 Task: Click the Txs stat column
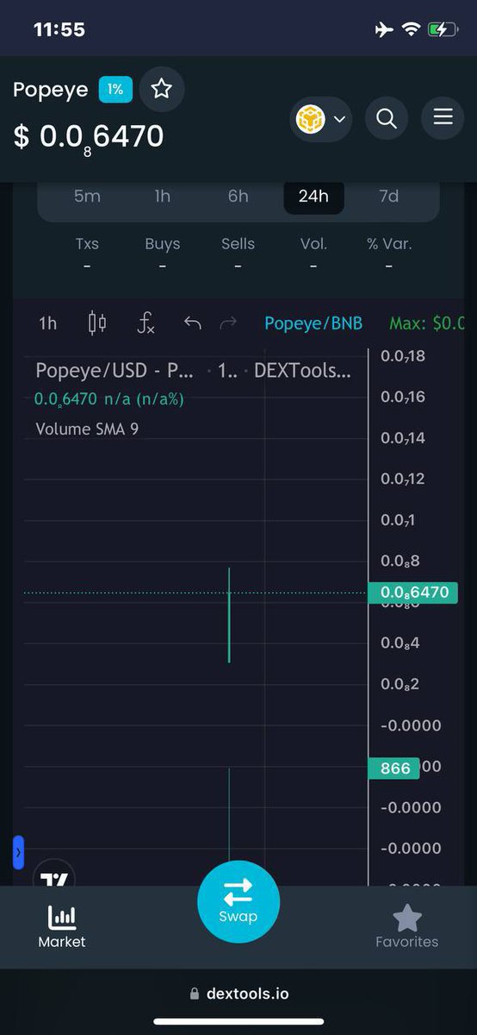[87, 254]
